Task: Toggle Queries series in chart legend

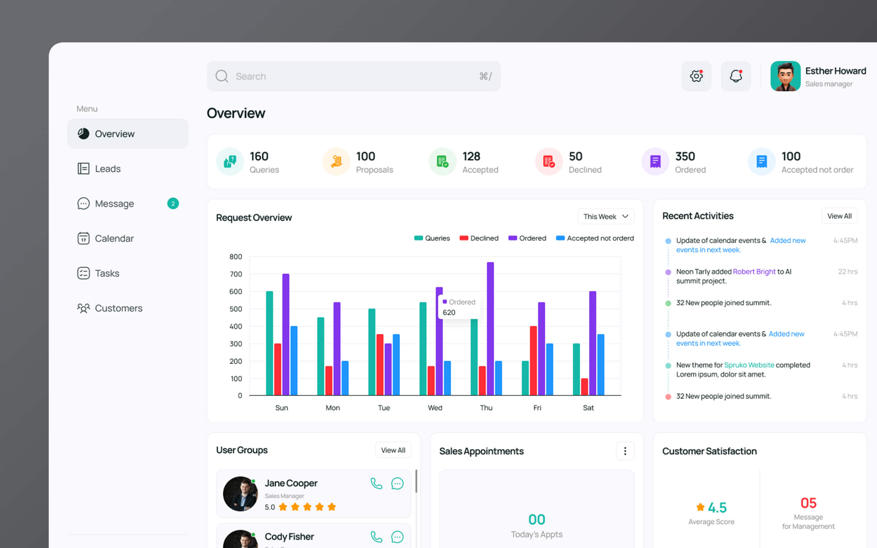Action: (432, 238)
